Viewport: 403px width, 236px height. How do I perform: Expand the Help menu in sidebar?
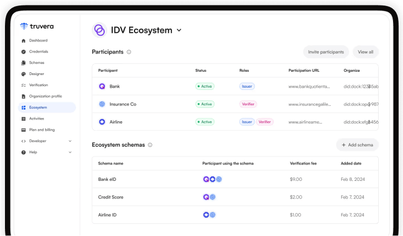click(x=70, y=152)
